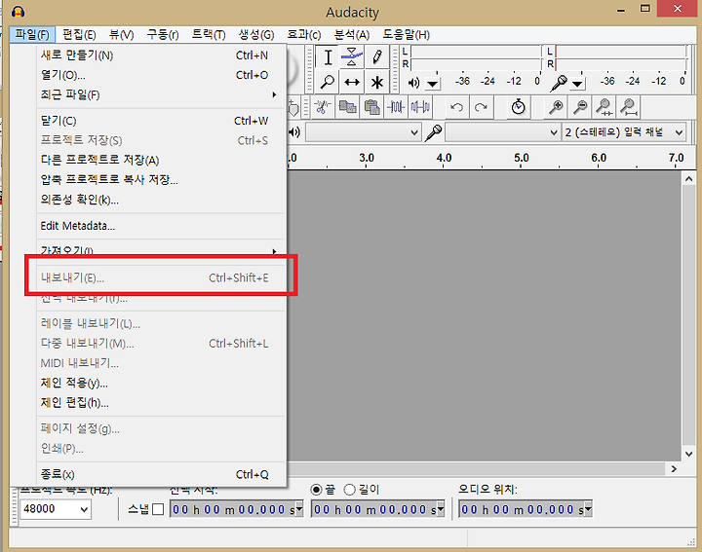702x552 pixels.
Task: Click the Undo arrow icon
Action: (x=456, y=107)
